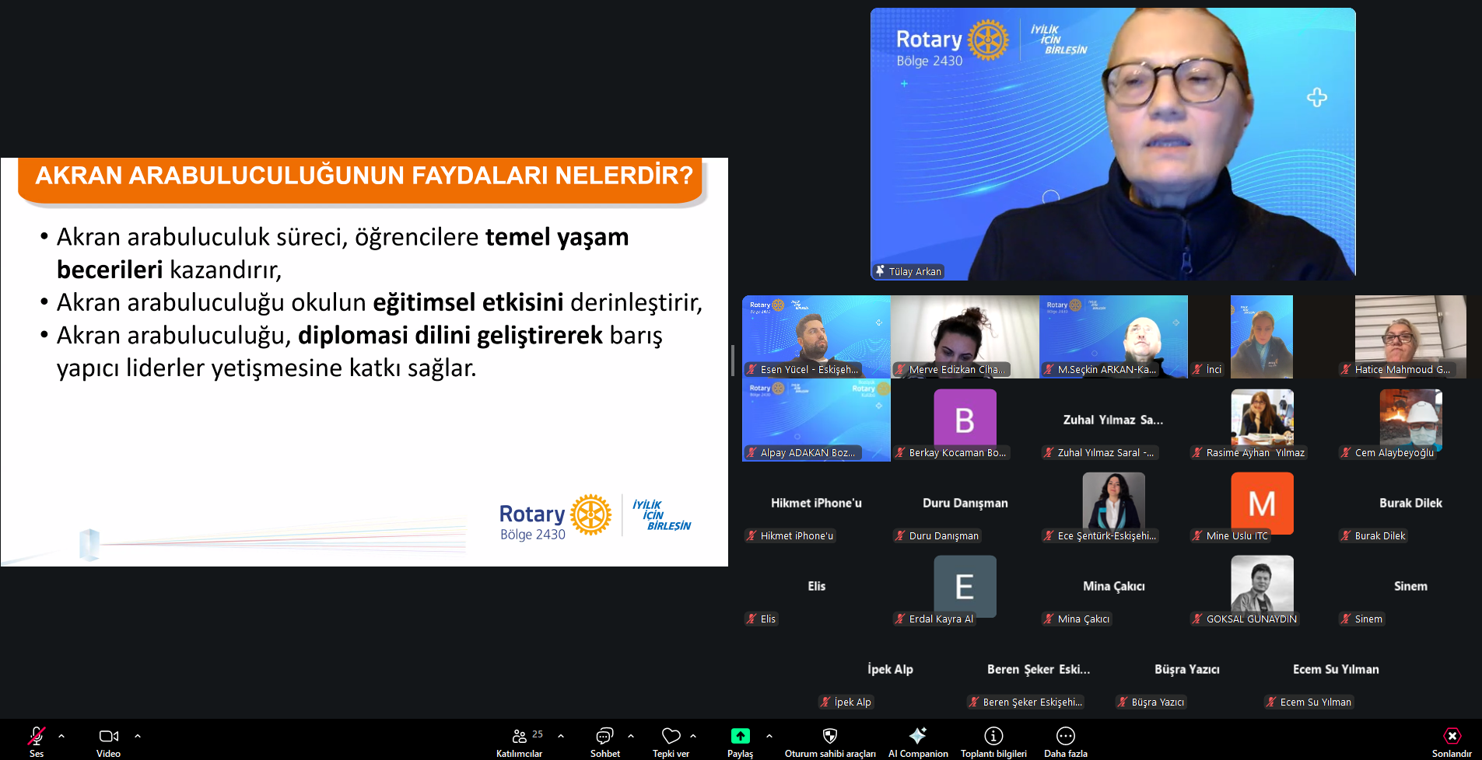The image size is (1482, 760).
Task: Open Oturum sahibi araçları shield icon
Action: pos(830,736)
